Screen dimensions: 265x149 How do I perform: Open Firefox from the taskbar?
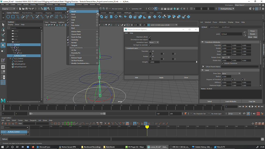tap(33, 147)
